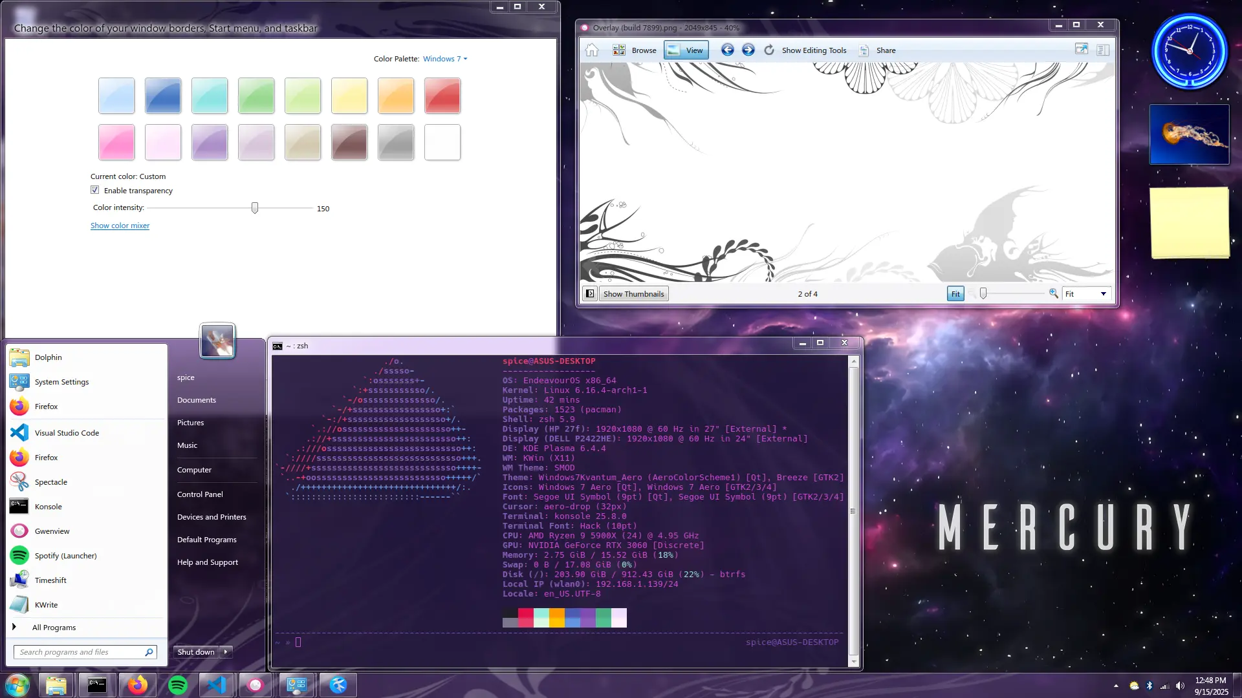Image resolution: width=1242 pixels, height=698 pixels.
Task: Click the rotate icon beside Show Editing Tools
Action: click(769, 50)
